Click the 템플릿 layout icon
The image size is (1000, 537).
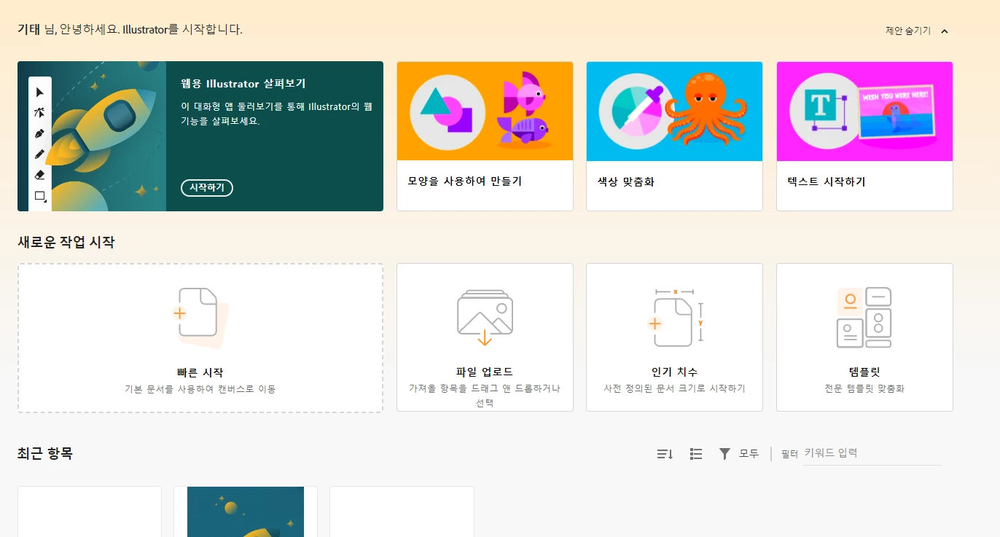pyautogui.click(x=864, y=318)
